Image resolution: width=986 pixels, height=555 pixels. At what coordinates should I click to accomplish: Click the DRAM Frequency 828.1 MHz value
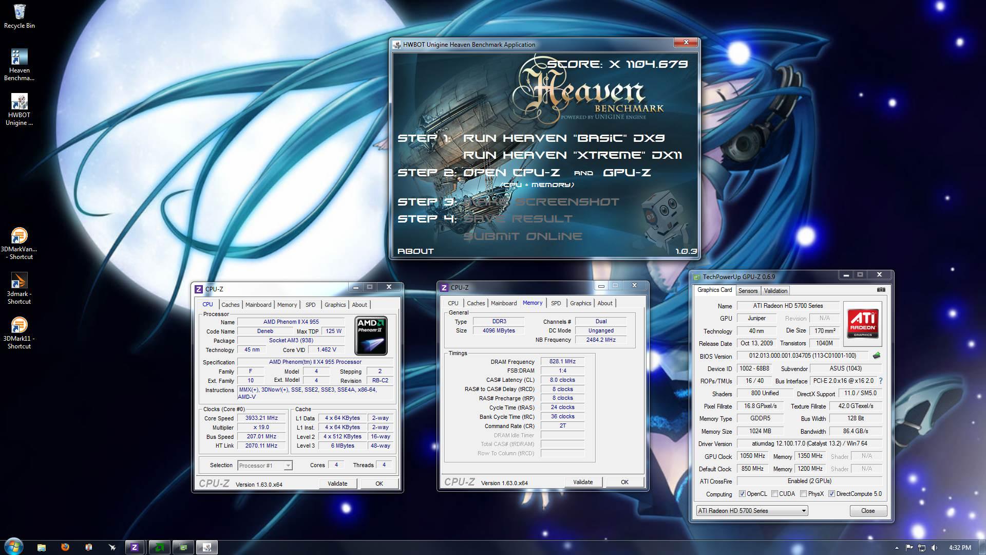tap(562, 362)
